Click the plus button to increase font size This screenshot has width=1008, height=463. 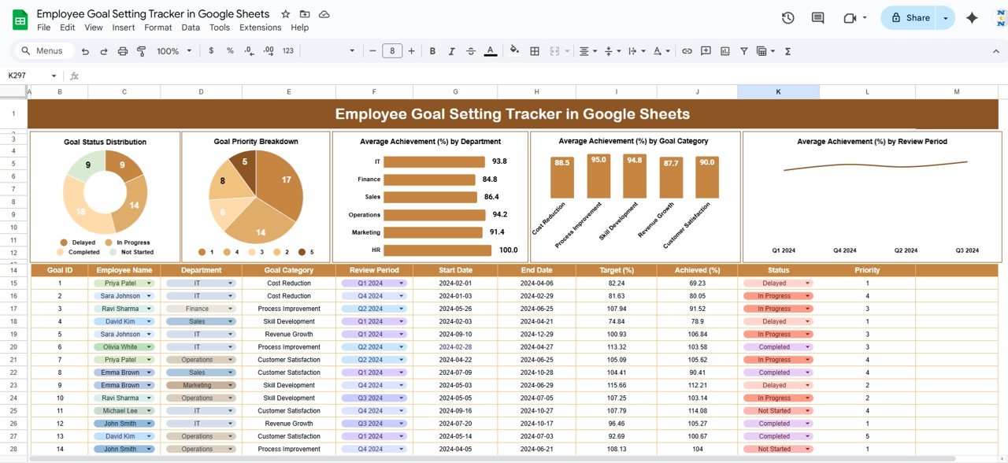[411, 51]
